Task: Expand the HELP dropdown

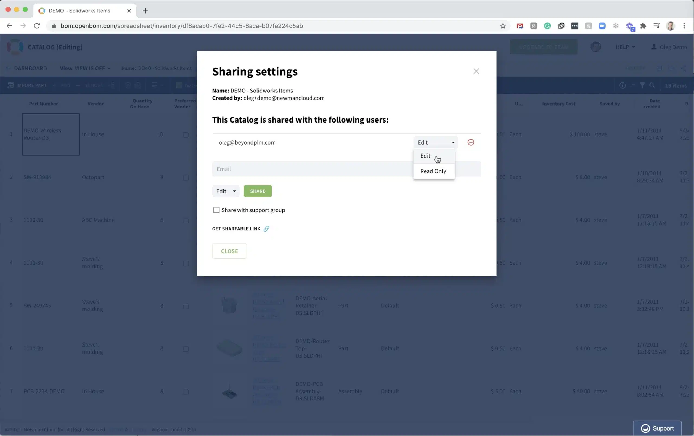Action: click(x=625, y=47)
